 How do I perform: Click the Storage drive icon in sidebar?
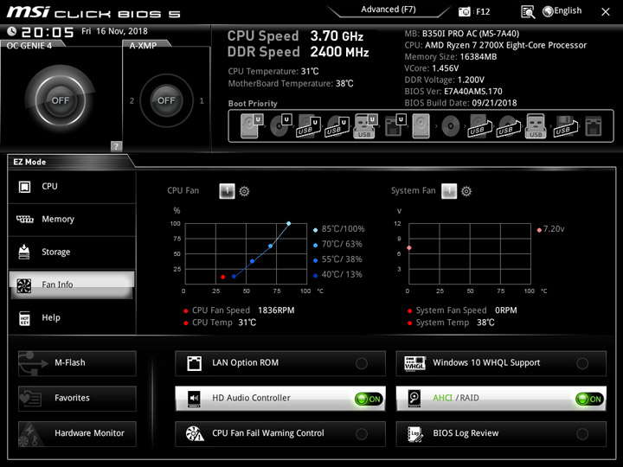click(24, 253)
